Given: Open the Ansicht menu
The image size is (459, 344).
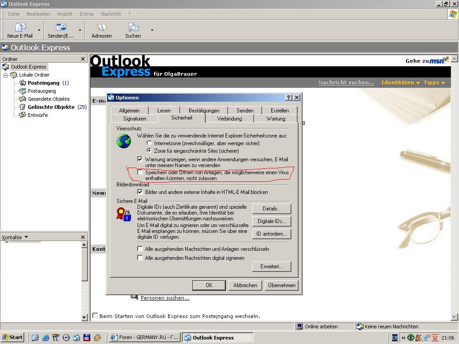Looking at the screenshot, I should click(65, 14).
